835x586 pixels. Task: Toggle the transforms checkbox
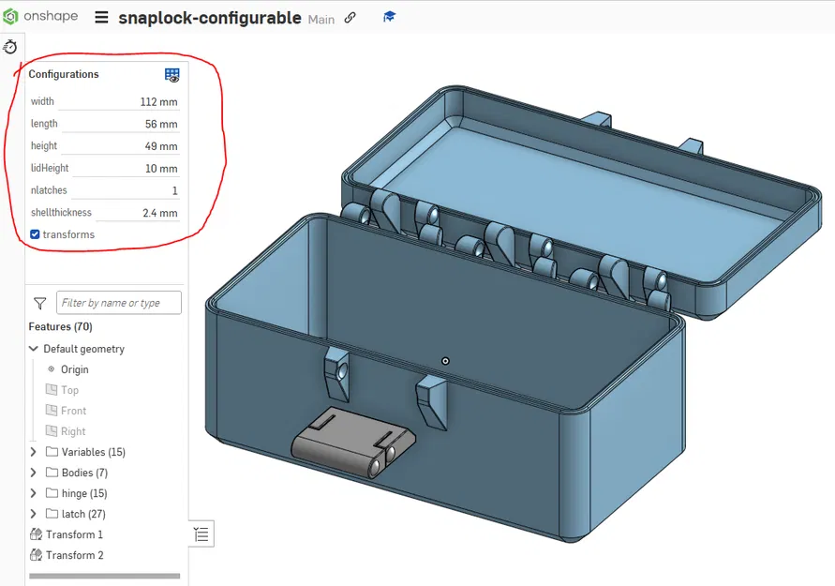[34, 234]
